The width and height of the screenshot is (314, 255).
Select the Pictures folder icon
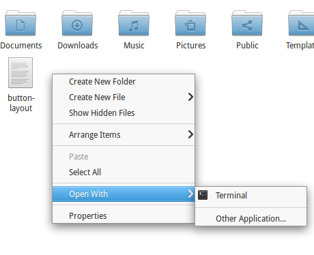coord(190,23)
